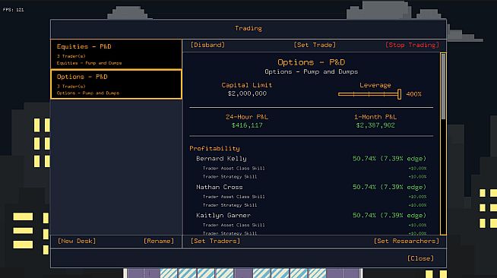Click Trader Strategy Skill under Nathan Cross
Screen dimensions: 497x278
[x=230, y=205]
